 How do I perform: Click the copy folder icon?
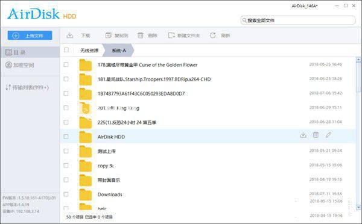point(86,166)
